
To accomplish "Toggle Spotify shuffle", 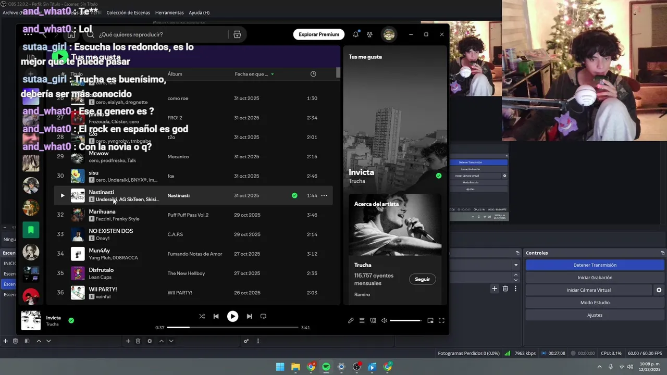I will tap(202, 316).
